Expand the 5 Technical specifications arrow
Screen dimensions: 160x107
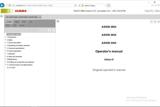point(6,48)
